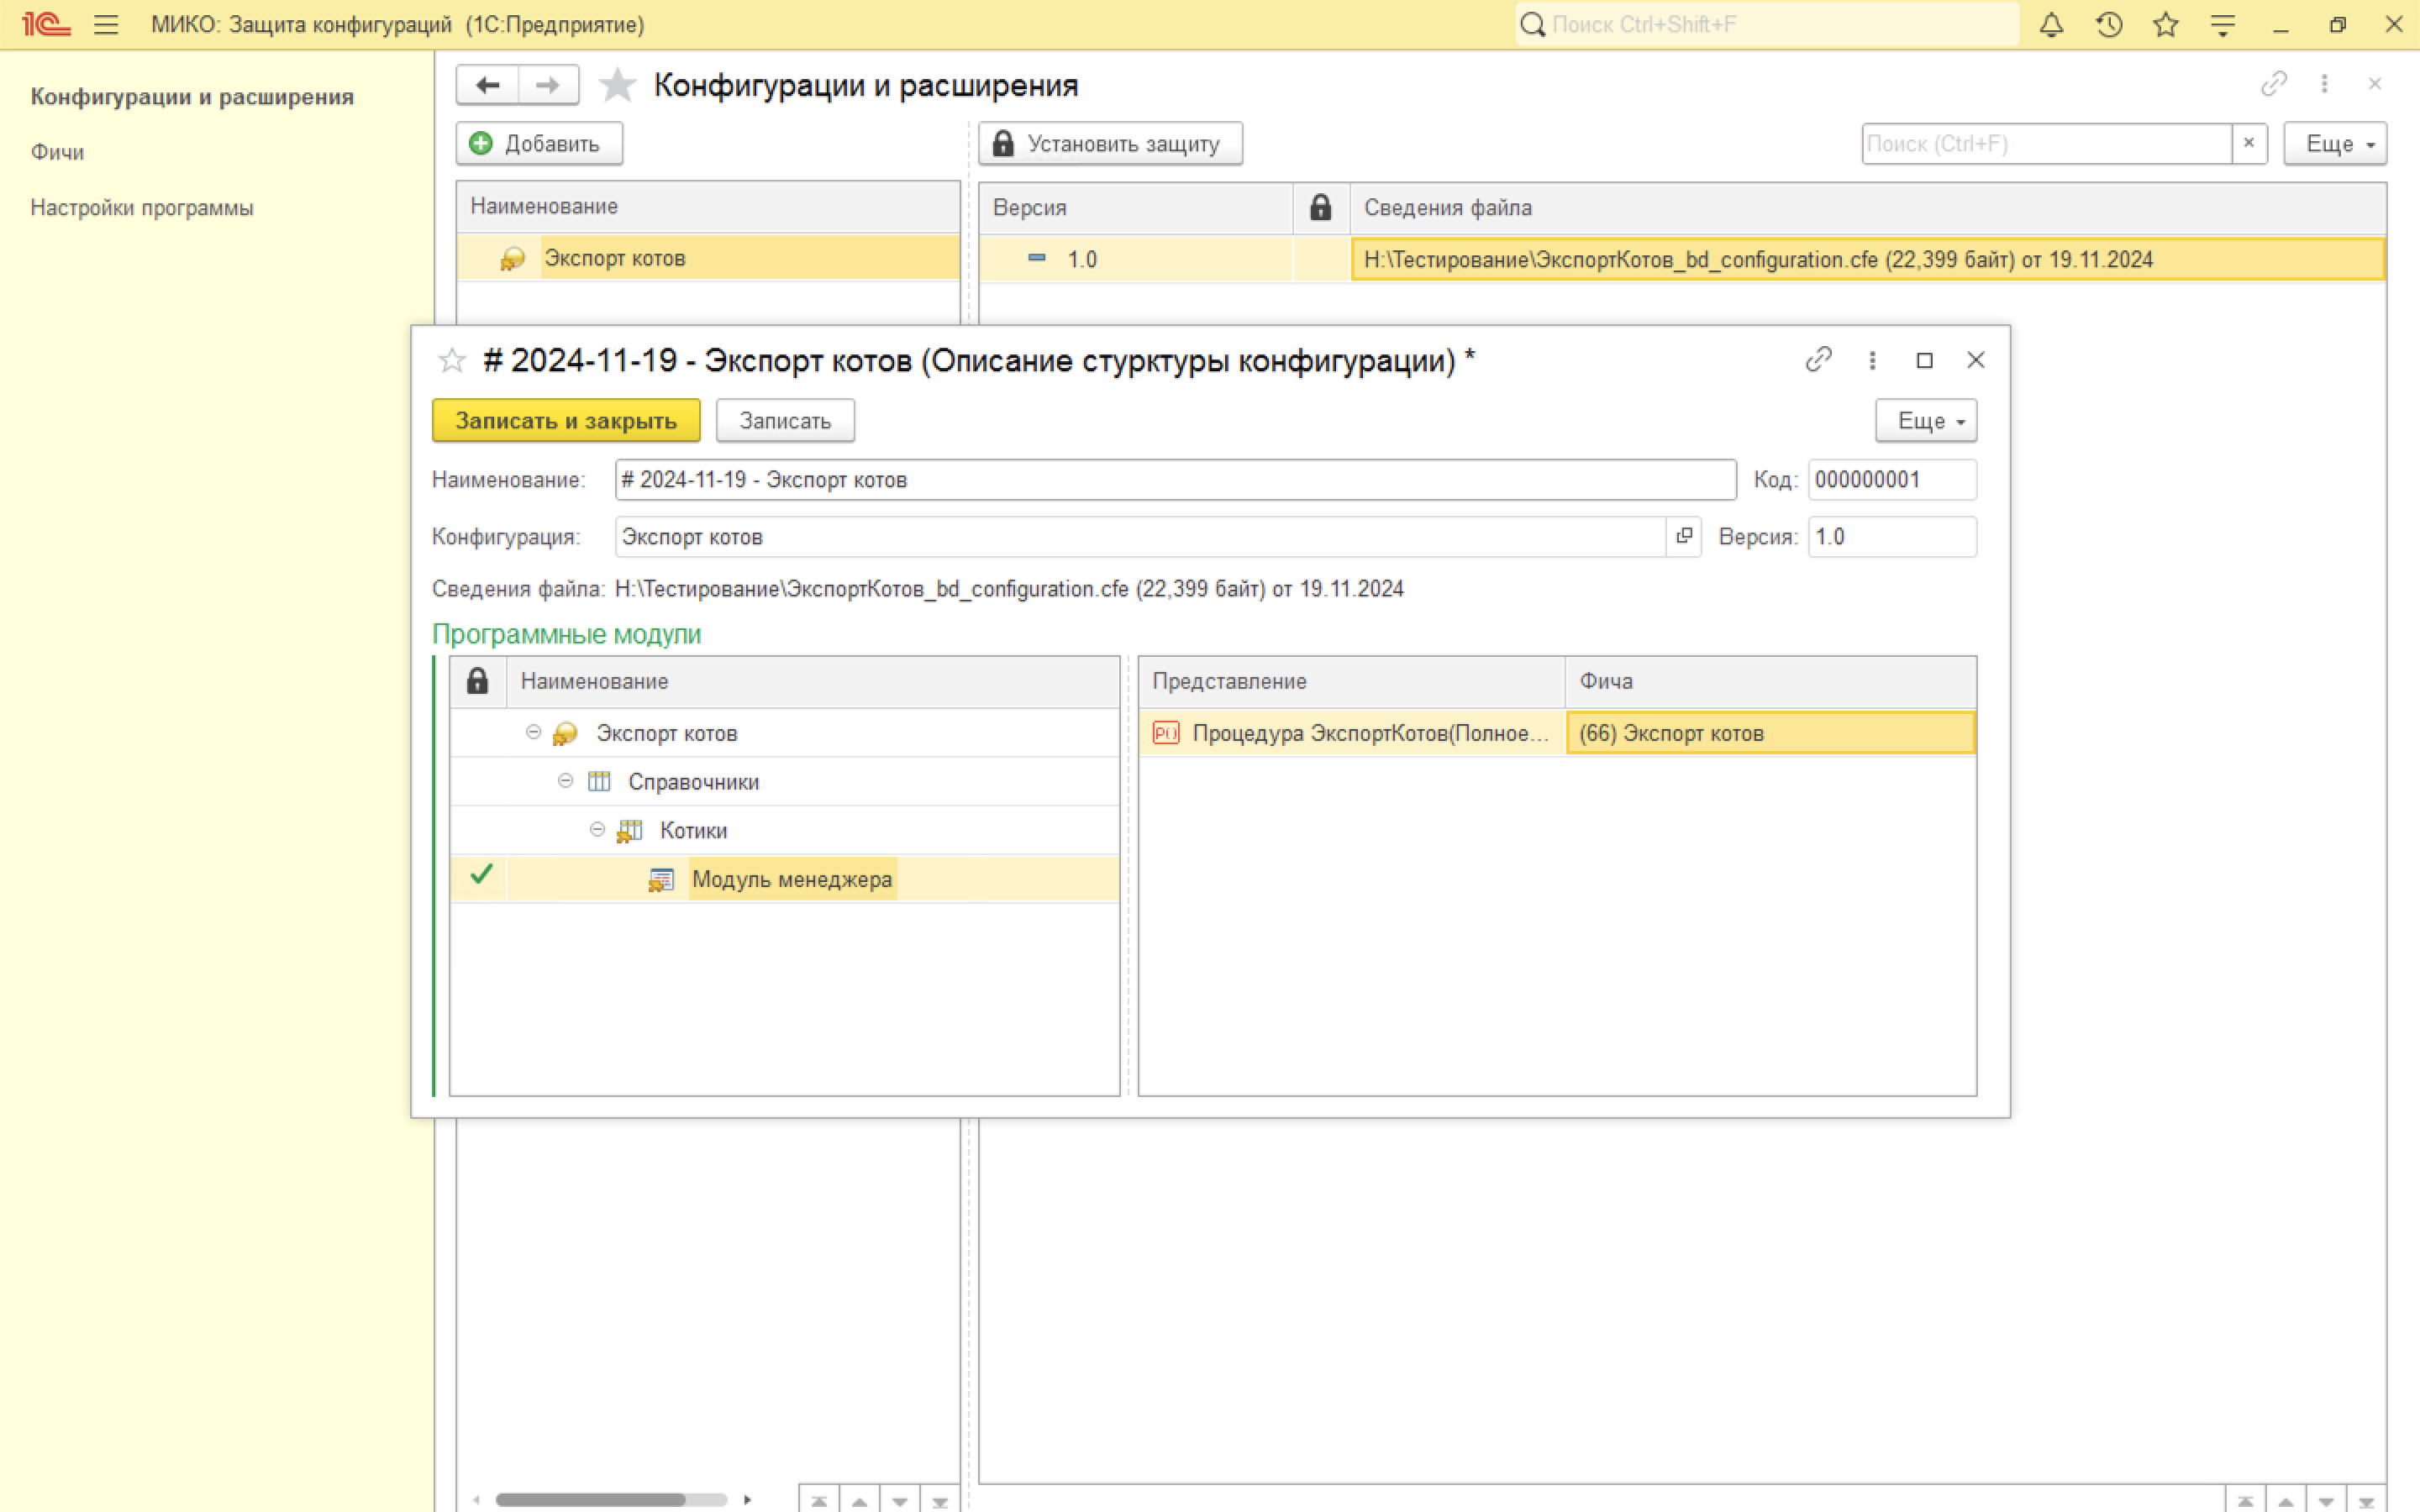The image size is (2420, 1512).
Task: Click the Сведения файла cell in main table
Action: pyautogui.click(x=1867, y=259)
